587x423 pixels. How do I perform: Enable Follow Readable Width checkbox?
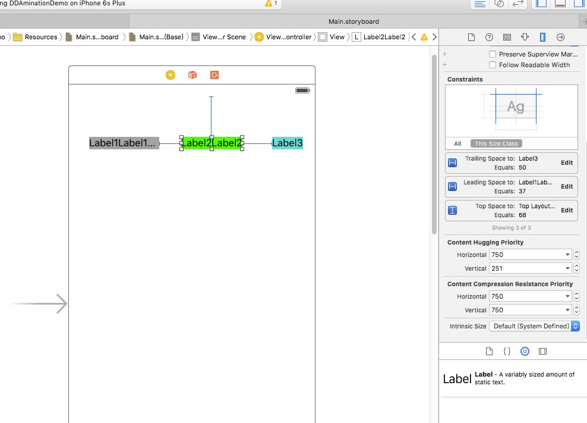click(x=492, y=65)
